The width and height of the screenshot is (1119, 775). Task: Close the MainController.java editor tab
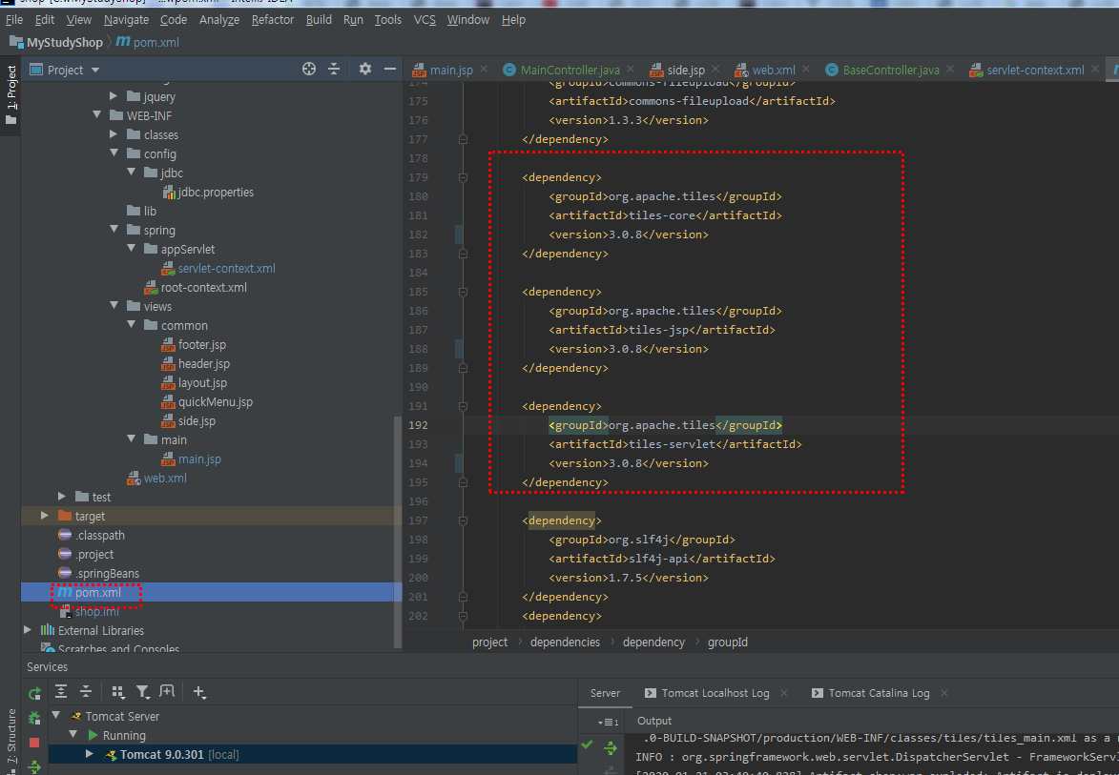point(631,70)
